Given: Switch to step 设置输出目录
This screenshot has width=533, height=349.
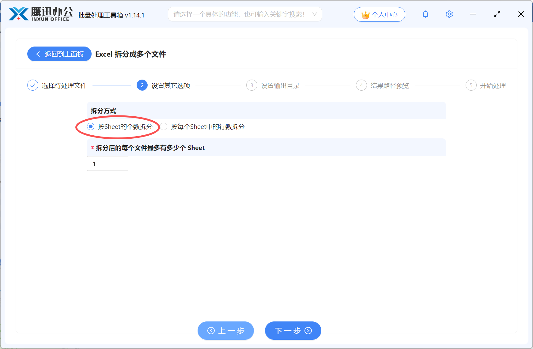Looking at the screenshot, I should 280,85.
